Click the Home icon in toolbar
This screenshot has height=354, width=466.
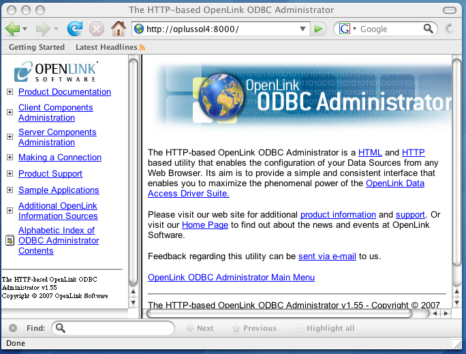click(x=118, y=29)
